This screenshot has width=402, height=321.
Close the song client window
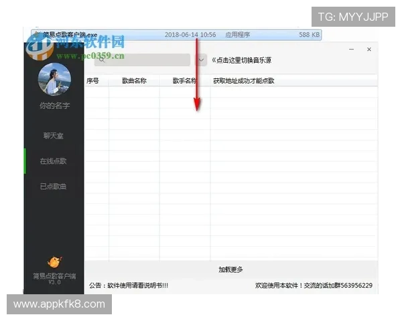coord(369,49)
